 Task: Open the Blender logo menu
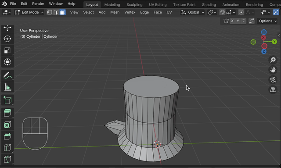pos(4,4)
